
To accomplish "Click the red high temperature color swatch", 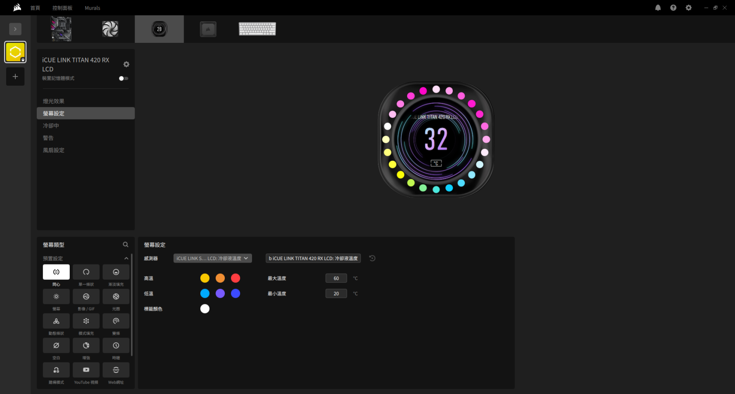I will point(235,278).
